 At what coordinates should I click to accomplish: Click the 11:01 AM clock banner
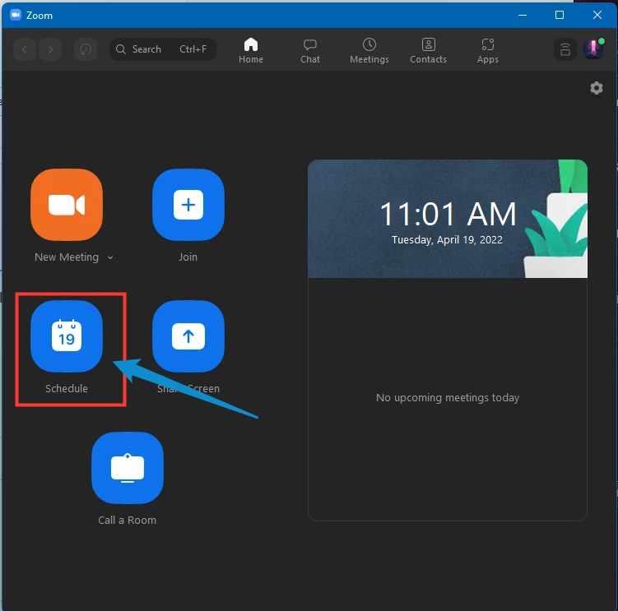[448, 219]
